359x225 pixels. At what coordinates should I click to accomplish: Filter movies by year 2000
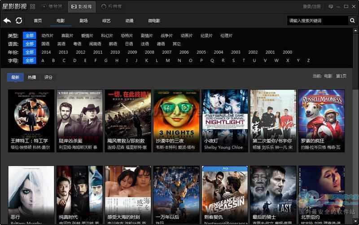[x=287, y=52]
